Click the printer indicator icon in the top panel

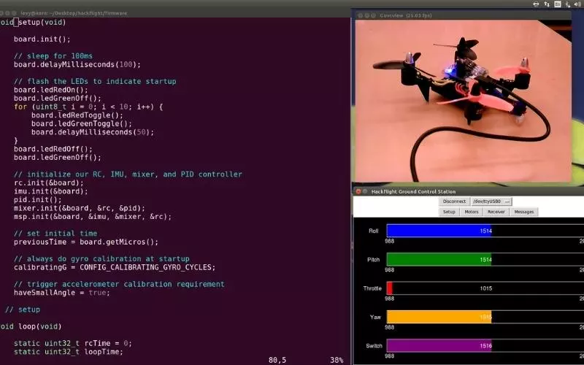(536, 4)
